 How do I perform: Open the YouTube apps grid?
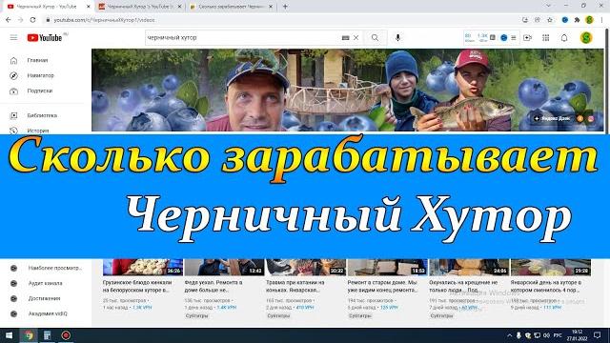[546, 38]
